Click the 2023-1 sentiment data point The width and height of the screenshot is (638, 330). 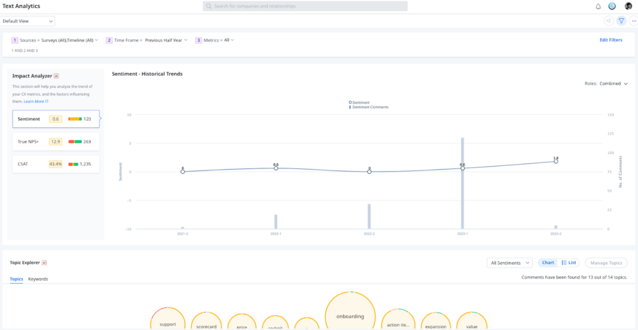coord(463,168)
